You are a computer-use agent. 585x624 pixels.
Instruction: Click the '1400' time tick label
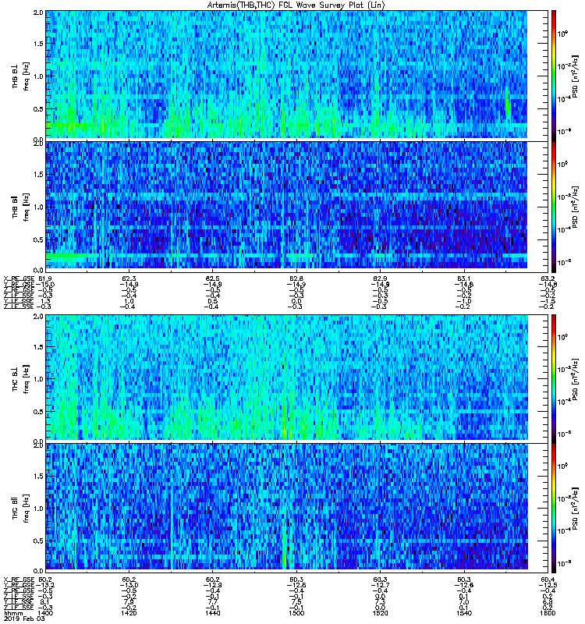pos(46,613)
